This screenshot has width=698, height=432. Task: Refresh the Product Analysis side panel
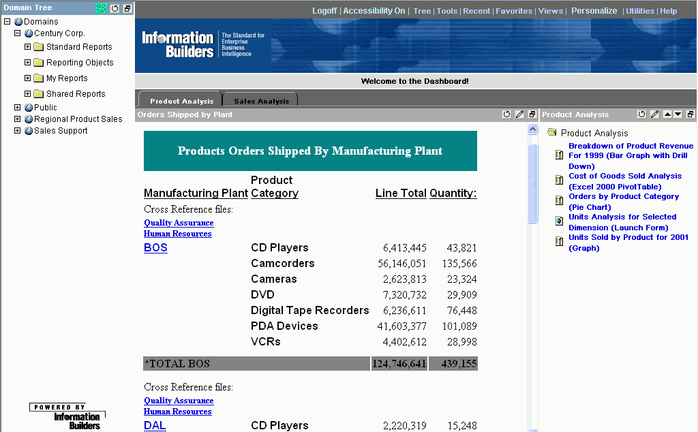(x=641, y=114)
